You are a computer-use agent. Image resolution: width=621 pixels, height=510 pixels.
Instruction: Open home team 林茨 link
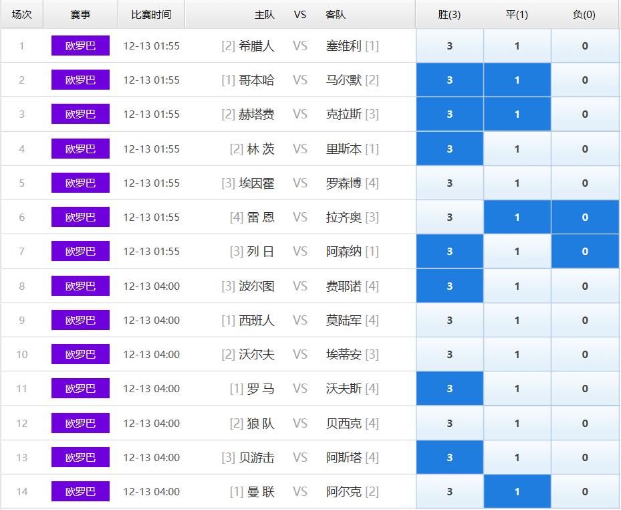point(261,149)
